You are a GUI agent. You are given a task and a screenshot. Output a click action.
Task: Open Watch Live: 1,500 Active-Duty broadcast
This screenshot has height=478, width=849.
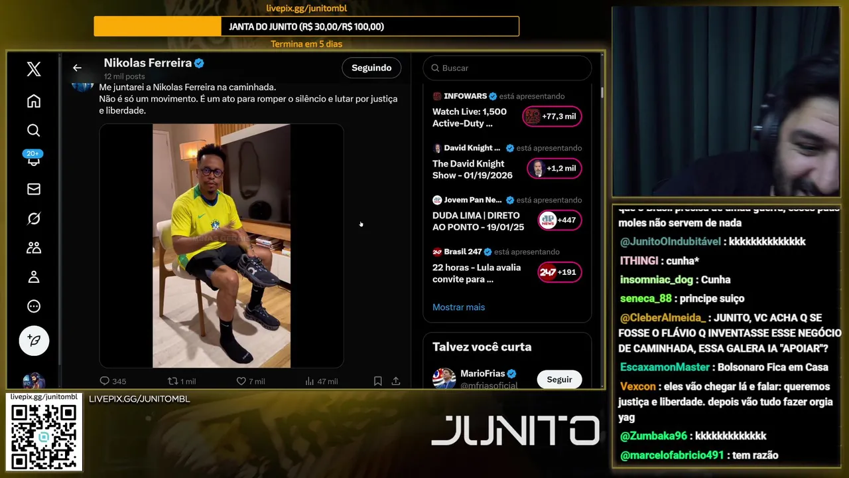470,118
